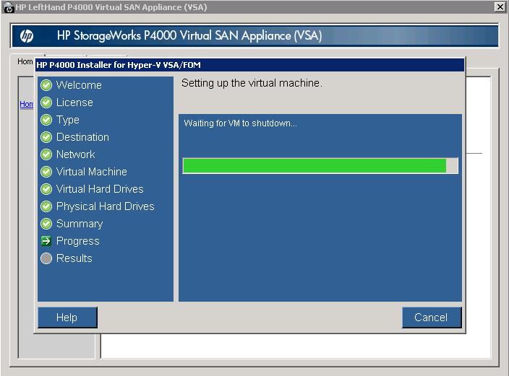The image size is (509, 376).
Task: Cancel the installation with Cancel button
Action: coord(432,318)
